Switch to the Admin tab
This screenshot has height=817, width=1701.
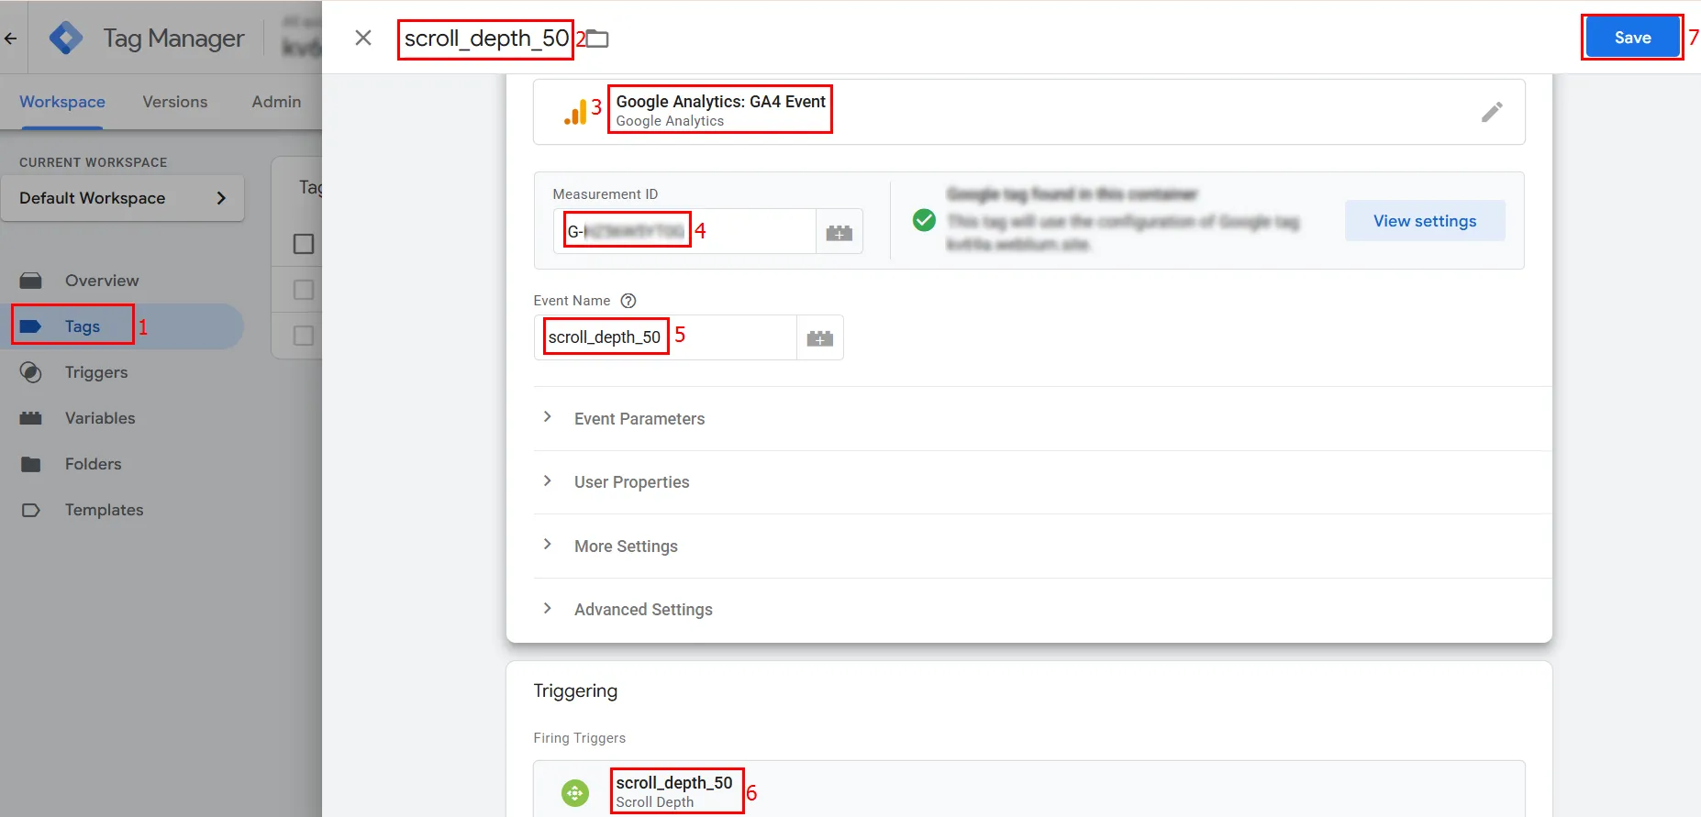click(276, 102)
